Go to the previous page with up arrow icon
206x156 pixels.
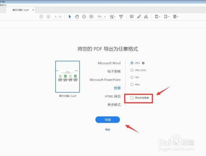(x=41, y=17)
